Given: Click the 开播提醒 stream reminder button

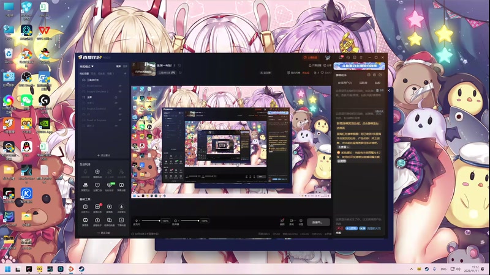Looking at the screenshot, I should tap(315, 65).
